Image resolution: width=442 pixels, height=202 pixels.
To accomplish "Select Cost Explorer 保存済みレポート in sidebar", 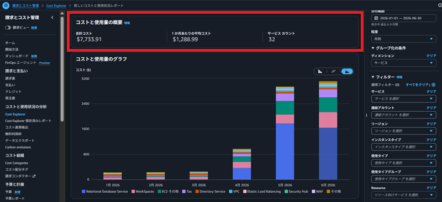I will [x=28, y=121].
